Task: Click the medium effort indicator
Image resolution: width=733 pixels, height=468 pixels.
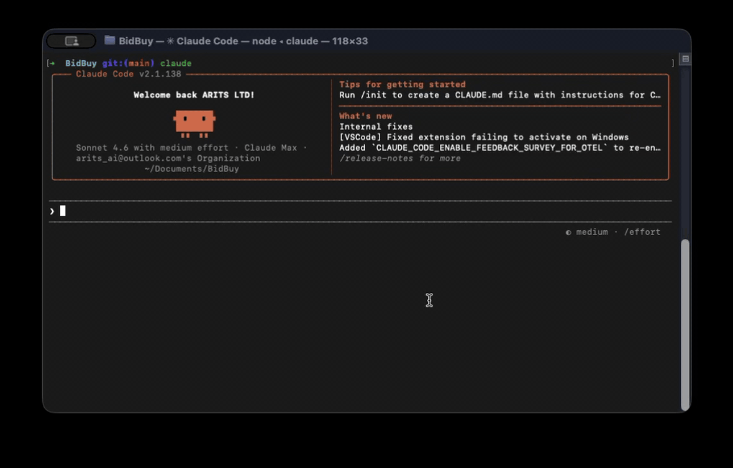Action: pyautogui.click(x=586, y=232)
